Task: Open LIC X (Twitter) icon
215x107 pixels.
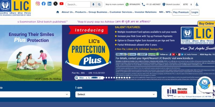Action: click(x=55, y=4)
